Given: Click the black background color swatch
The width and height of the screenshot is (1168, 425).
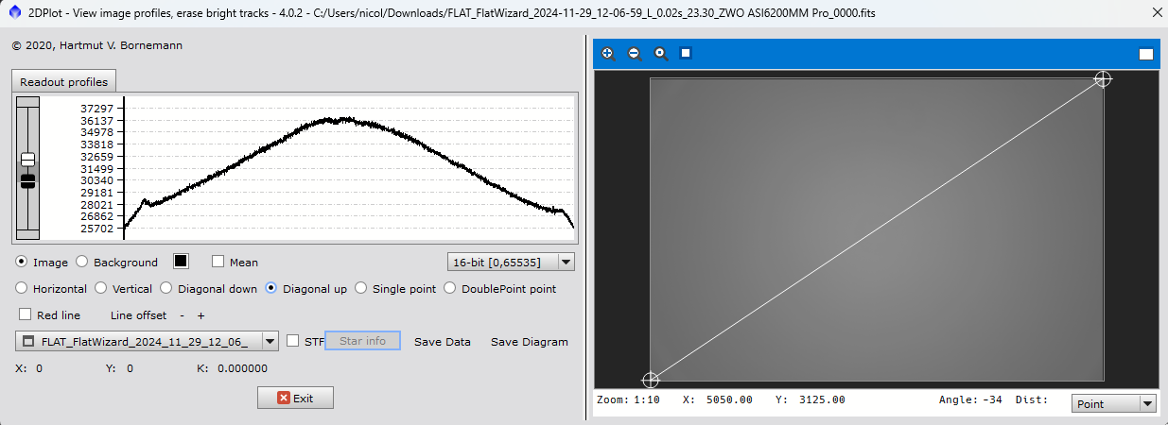Looking at the screenshot, I should tap(182, 261).
